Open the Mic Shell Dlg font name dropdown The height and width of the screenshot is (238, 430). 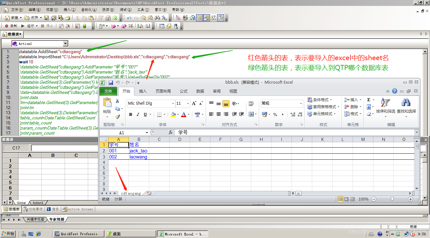tap(173, 103)
